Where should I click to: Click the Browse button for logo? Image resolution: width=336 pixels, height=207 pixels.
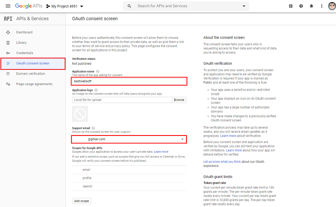point(179,100)
